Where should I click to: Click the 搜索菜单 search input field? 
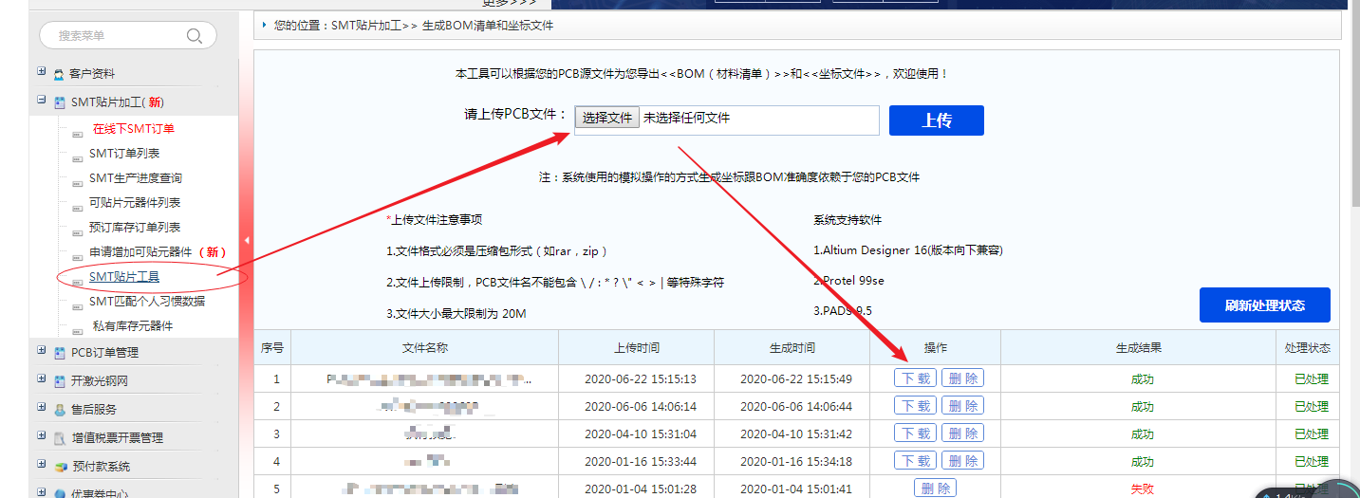[114, 36]
